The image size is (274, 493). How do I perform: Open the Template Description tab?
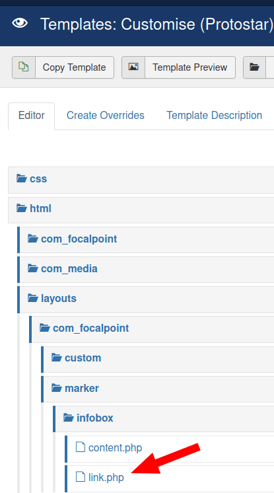pos(215,116)
